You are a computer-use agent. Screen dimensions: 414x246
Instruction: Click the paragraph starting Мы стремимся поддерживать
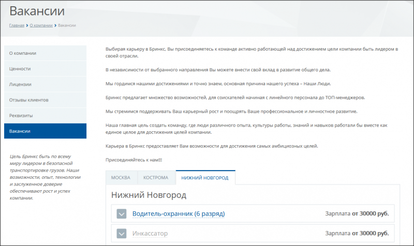click(231, 112)
